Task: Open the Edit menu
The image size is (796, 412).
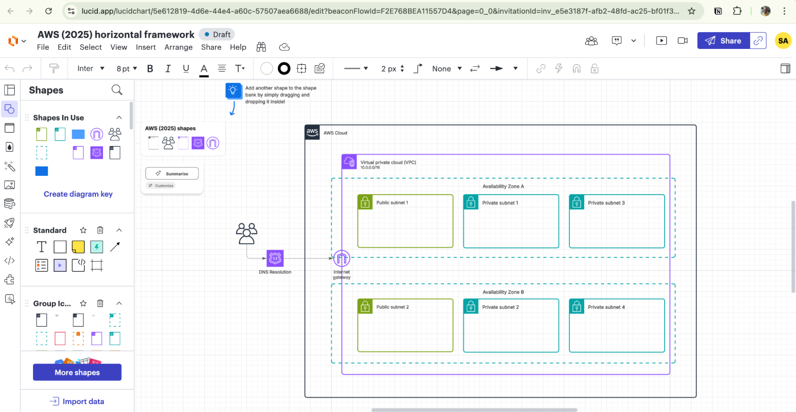Action: [x=65, y=47]
